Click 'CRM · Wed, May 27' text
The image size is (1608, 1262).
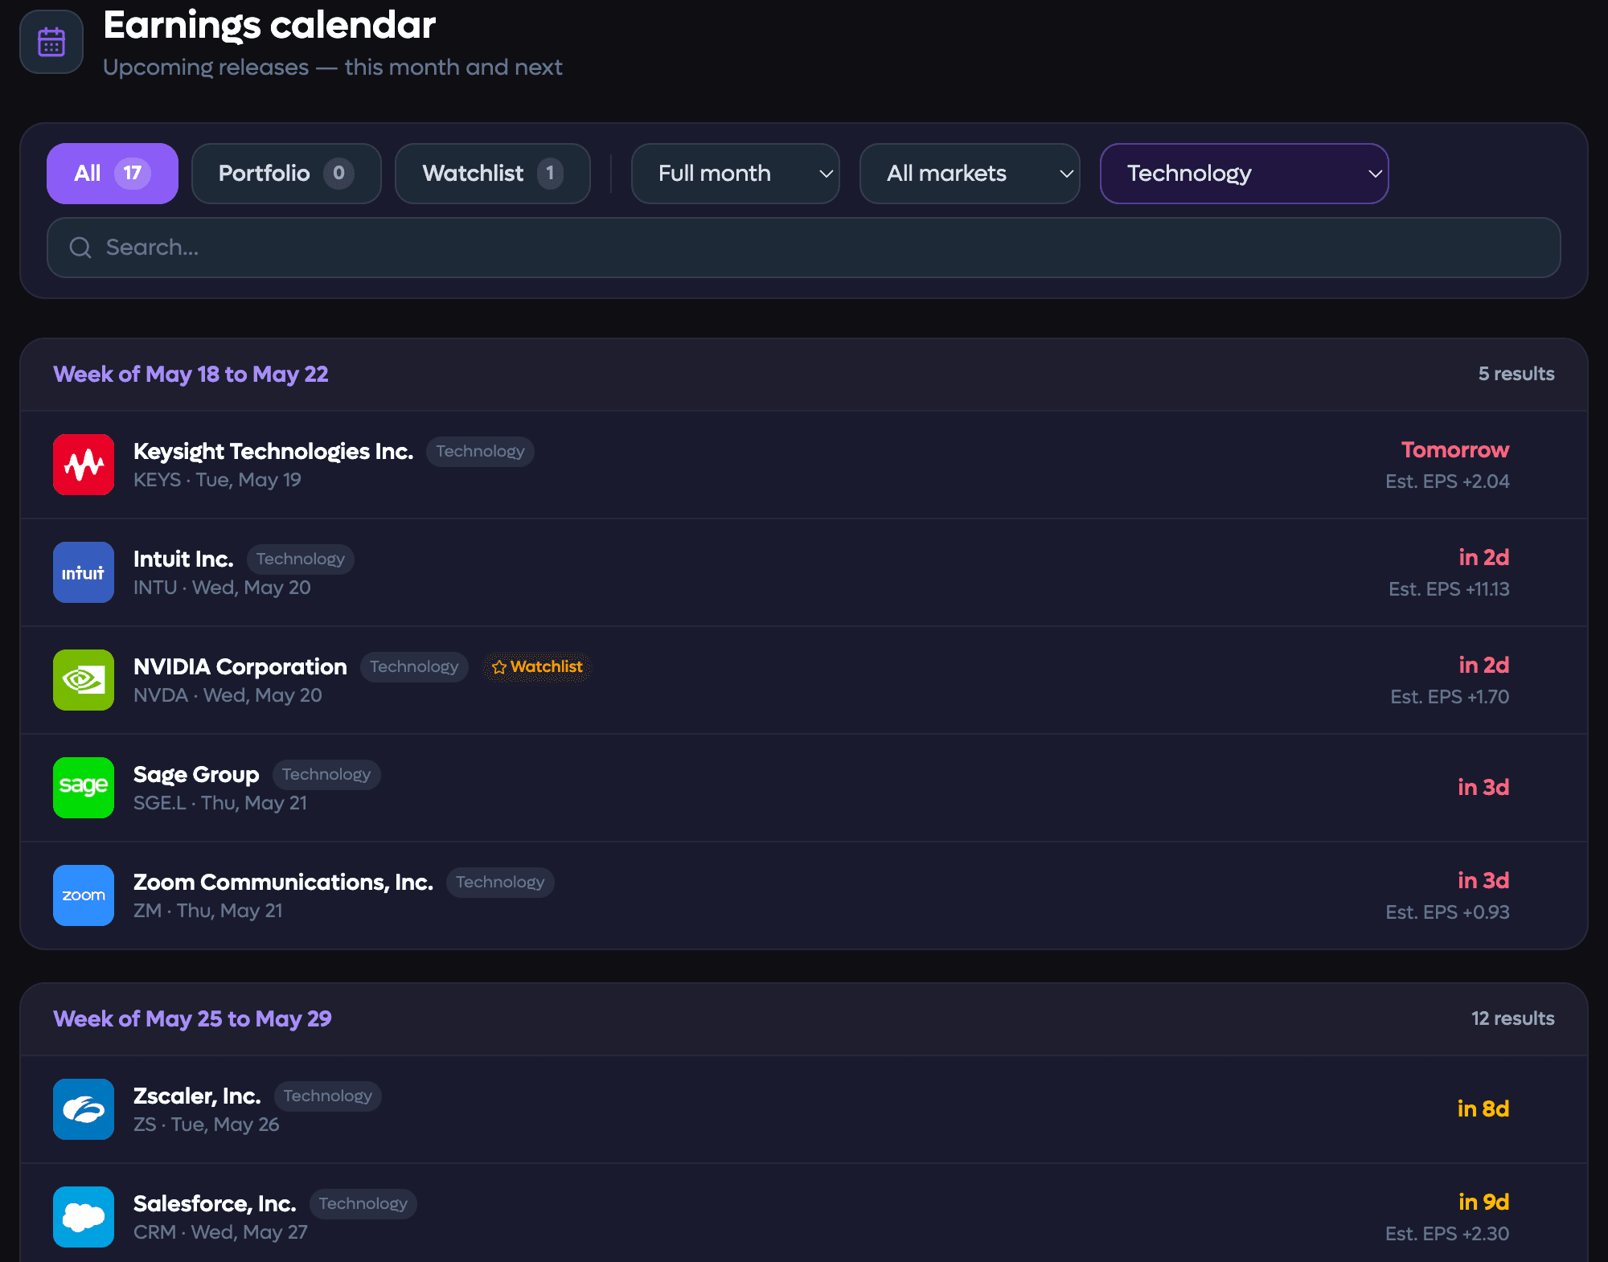pos(220,1232)
